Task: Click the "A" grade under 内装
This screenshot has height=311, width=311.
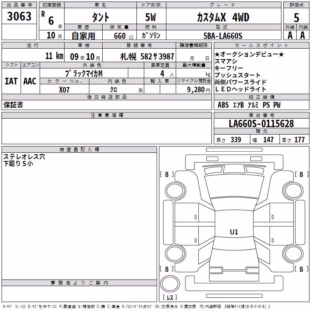Action: pyautogui.click(x=302, y=35)
